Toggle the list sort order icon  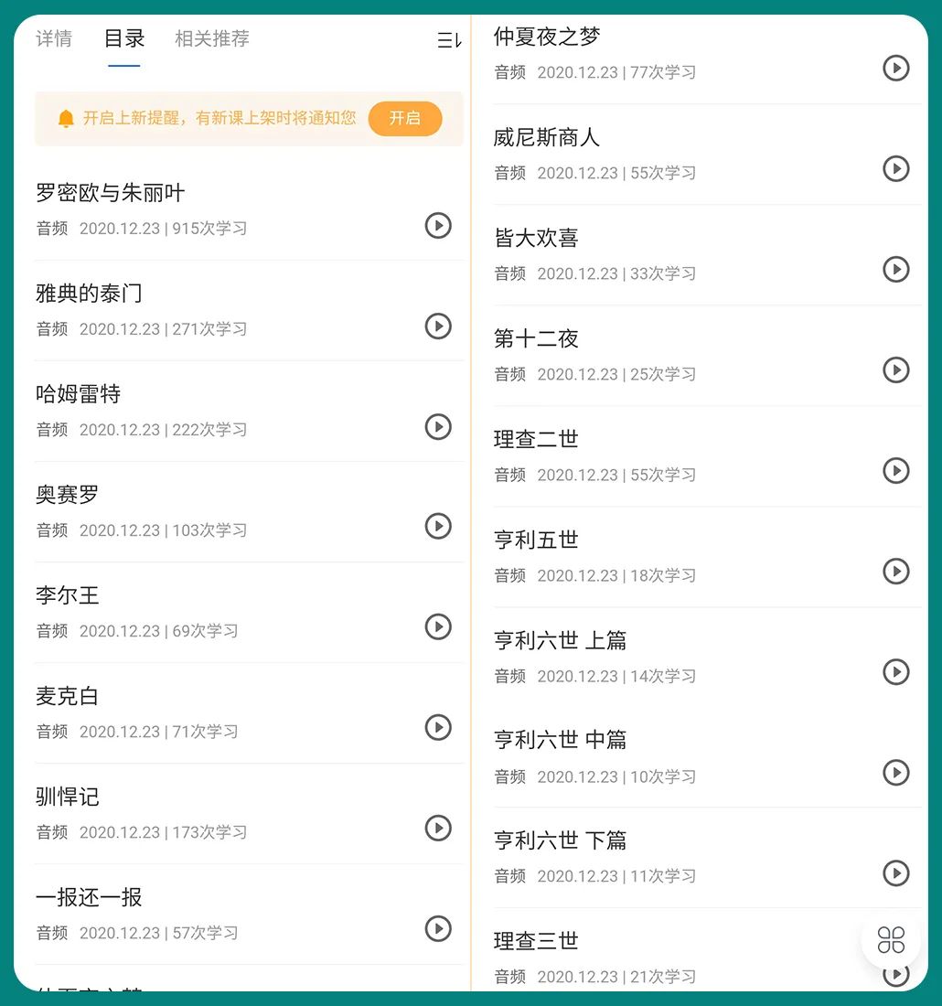[x=449, y=39]
